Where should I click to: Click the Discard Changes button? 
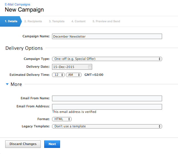point(23,144)
